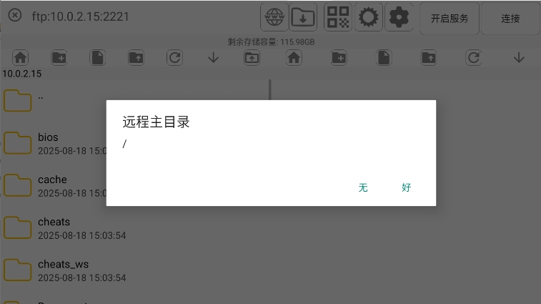Open the www globe browser icon

[274, 17]
